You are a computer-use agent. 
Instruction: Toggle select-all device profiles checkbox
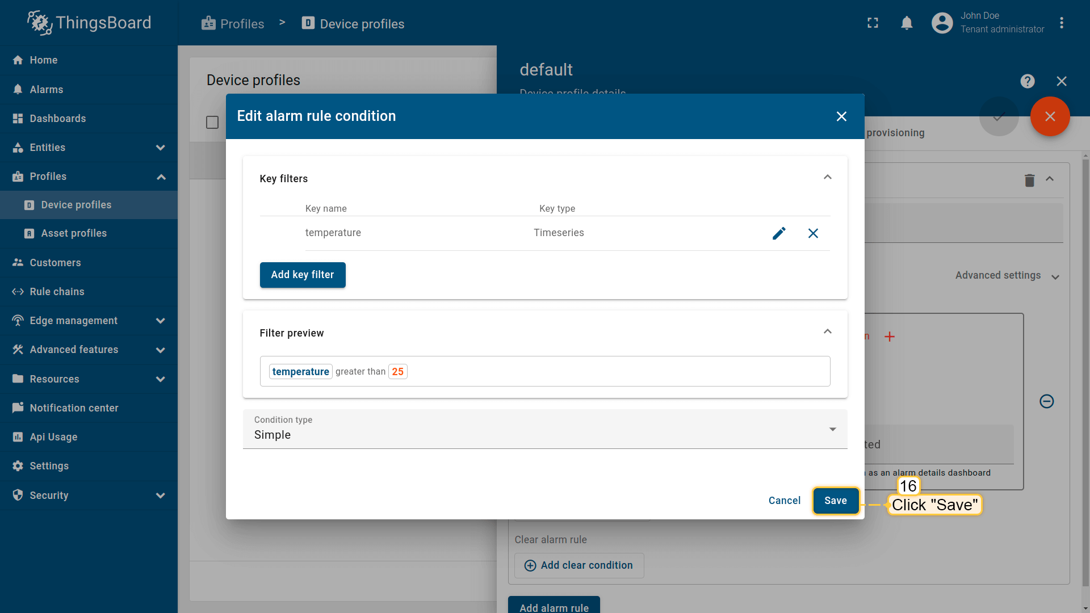click(212, 123)
